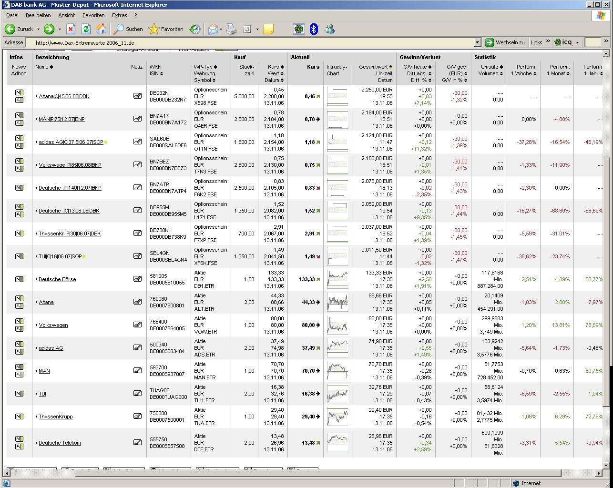The image size is (613, 488).
Task: Open the Adhoc icon for Deutsche Telekom
Action: click(19, 447)
